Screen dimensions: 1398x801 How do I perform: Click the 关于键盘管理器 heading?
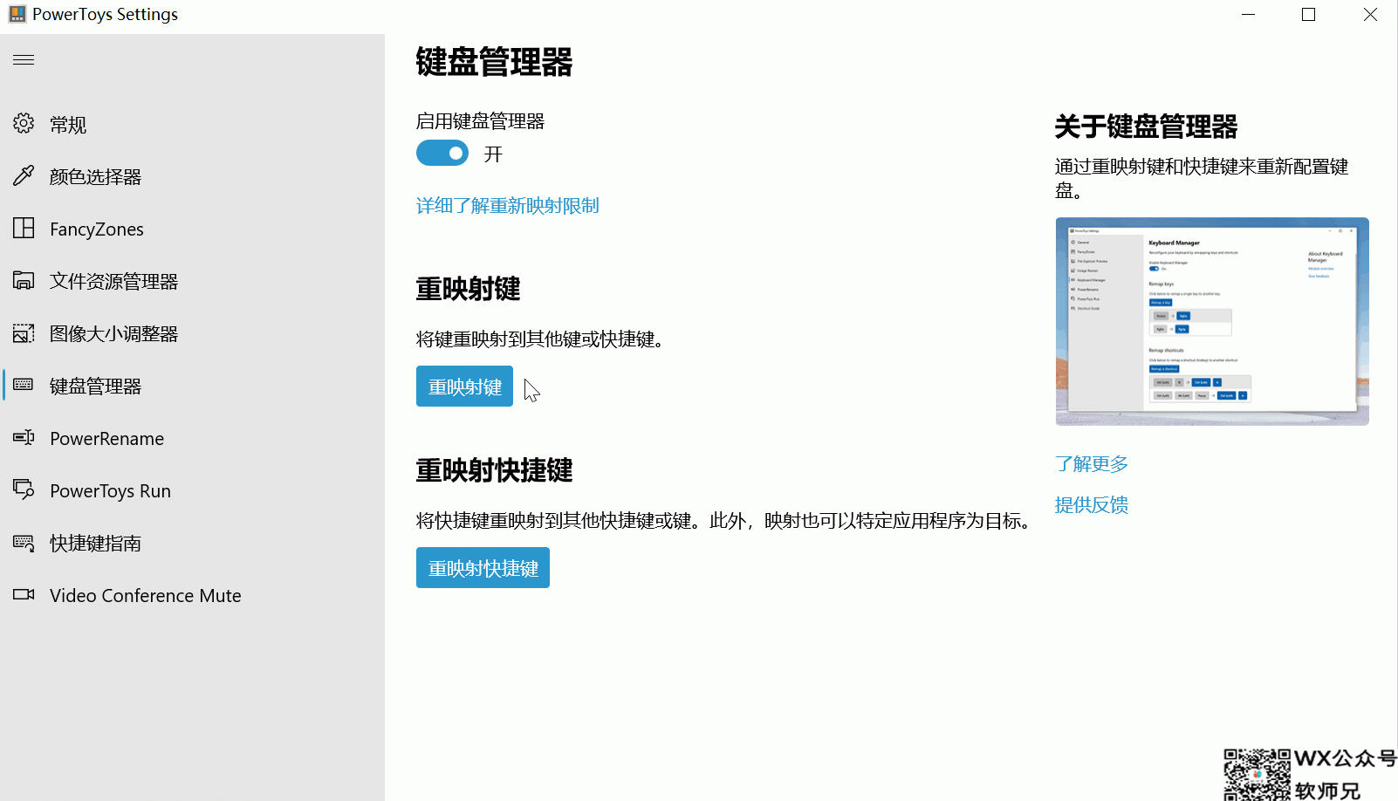click(x=1146, y=127)
